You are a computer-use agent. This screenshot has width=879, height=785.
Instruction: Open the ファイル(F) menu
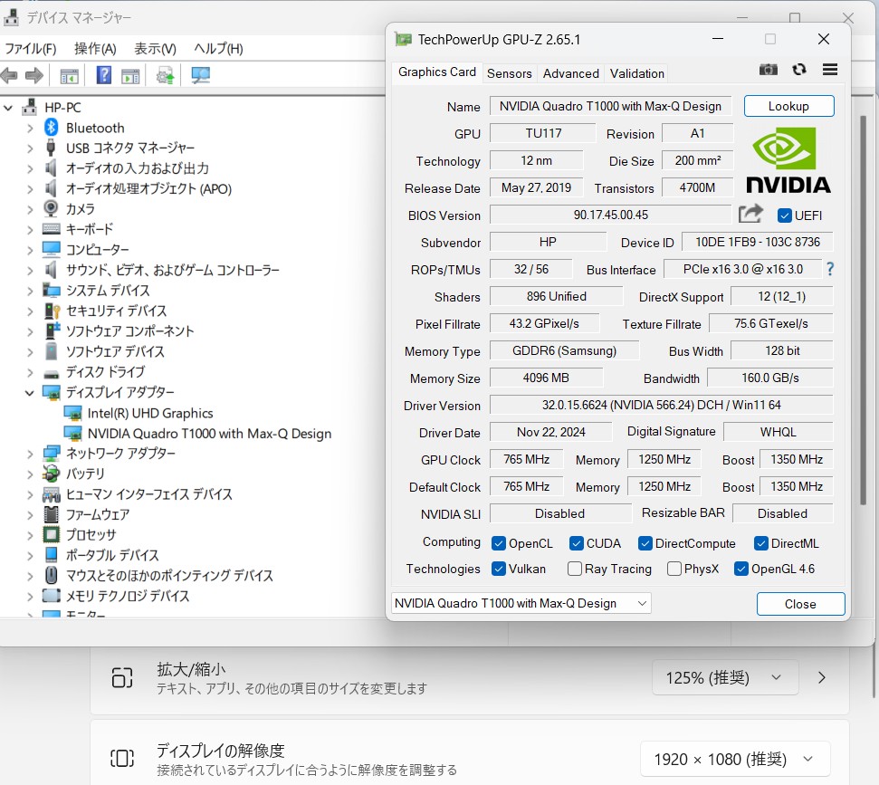[30, 49]
